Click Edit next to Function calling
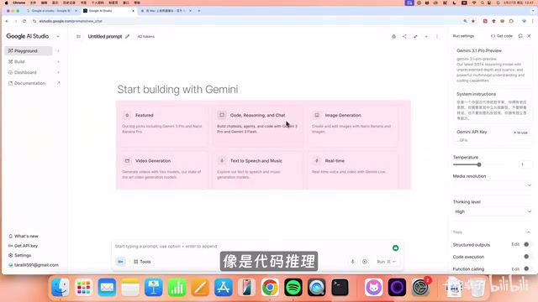Viewport: 538px width, 302px height. point(515,269)
